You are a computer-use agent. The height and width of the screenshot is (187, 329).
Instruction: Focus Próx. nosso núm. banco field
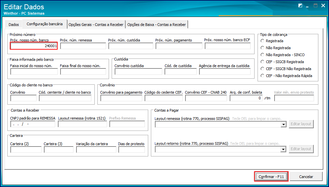point(34,46)
